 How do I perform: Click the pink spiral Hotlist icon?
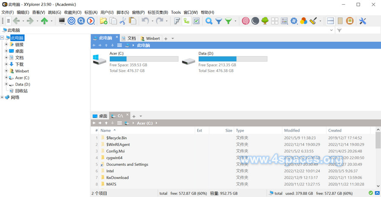tap(246, 21)
